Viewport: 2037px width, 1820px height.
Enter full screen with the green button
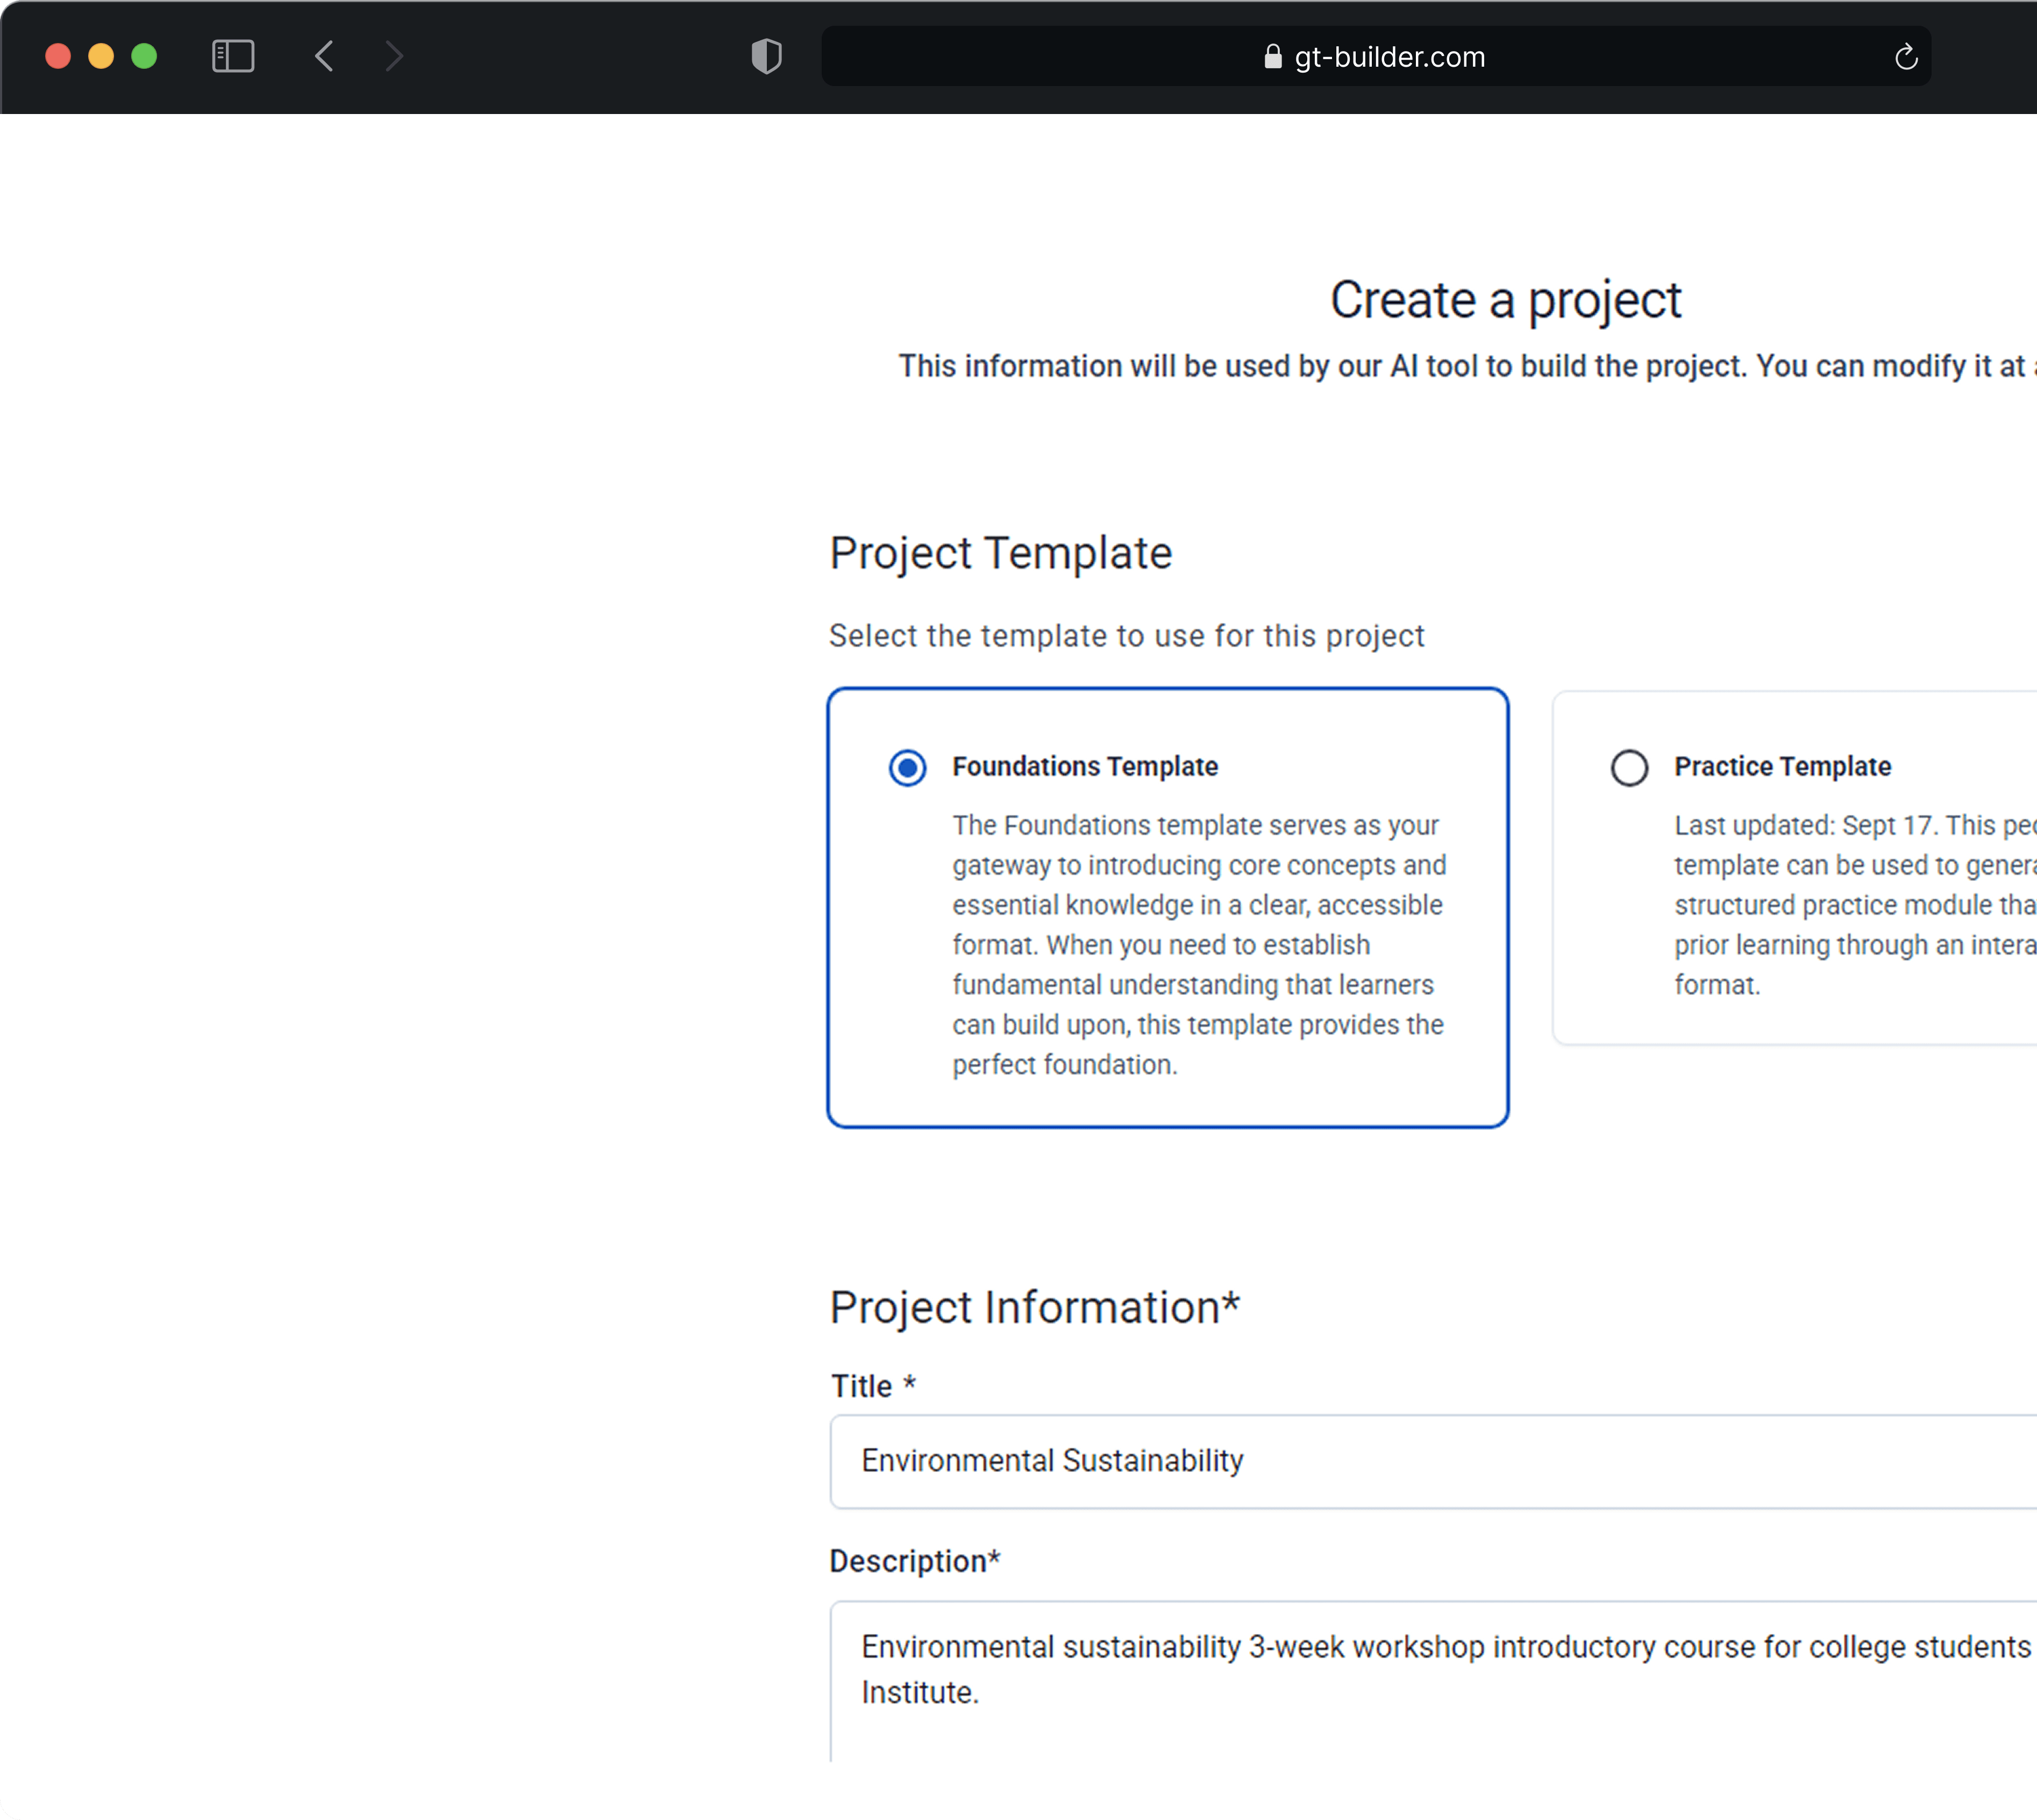pyautogui.click(x=144, y=56)
